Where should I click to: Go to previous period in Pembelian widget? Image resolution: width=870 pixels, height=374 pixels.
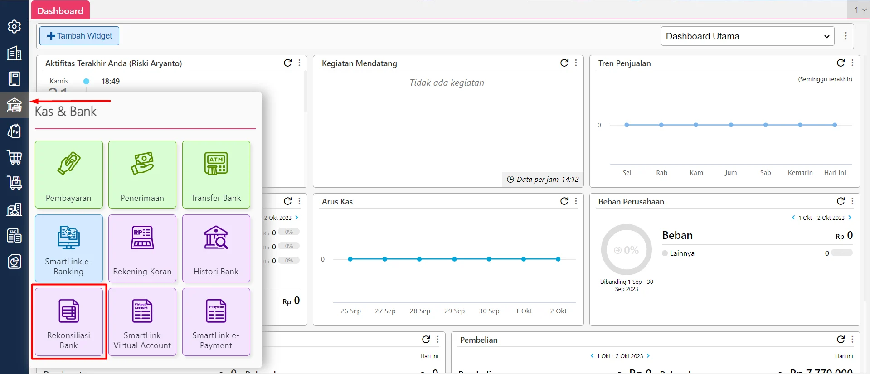click(x=592, y=356)
